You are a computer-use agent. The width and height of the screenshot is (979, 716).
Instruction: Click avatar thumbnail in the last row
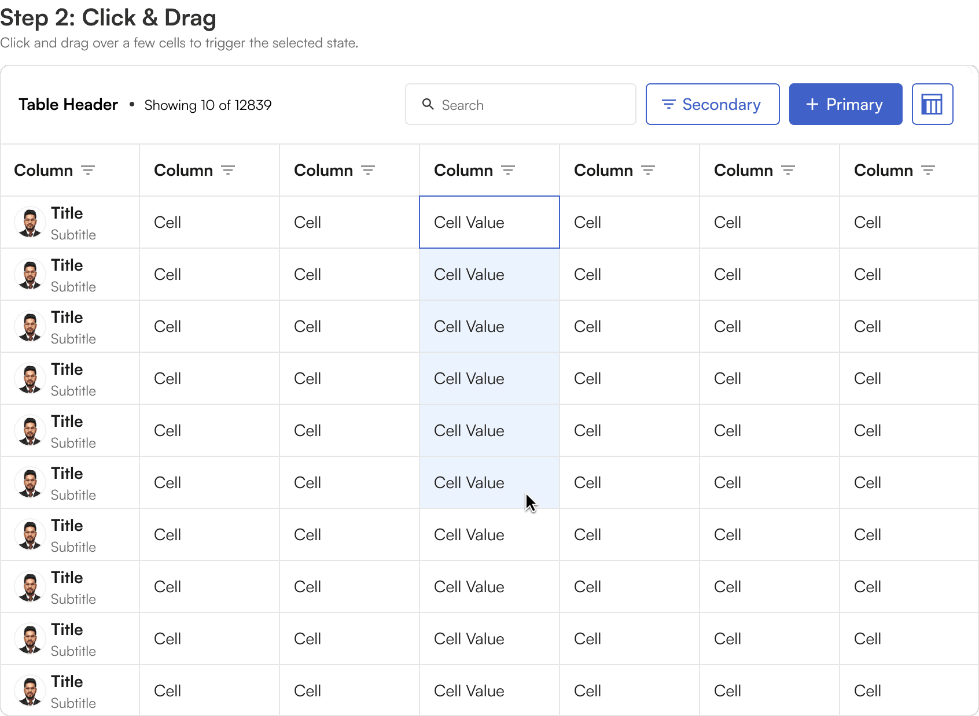(x=30, y=691)
